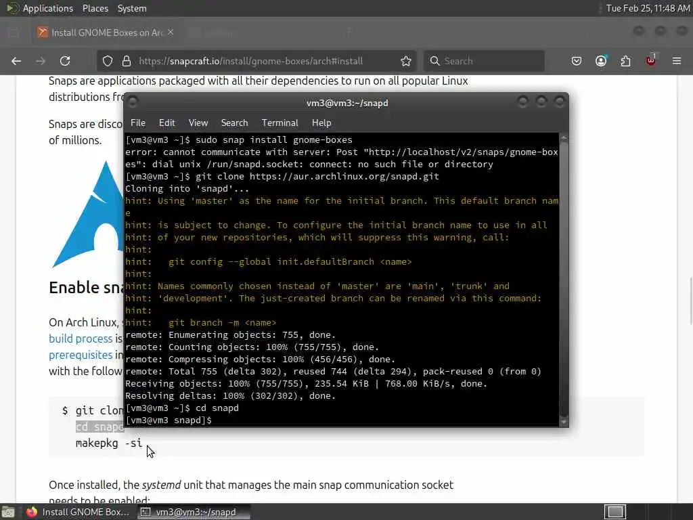Viewport: 693px width, 520px height.
Task: Click the padlock site security icon
Action: coord(127,61)
